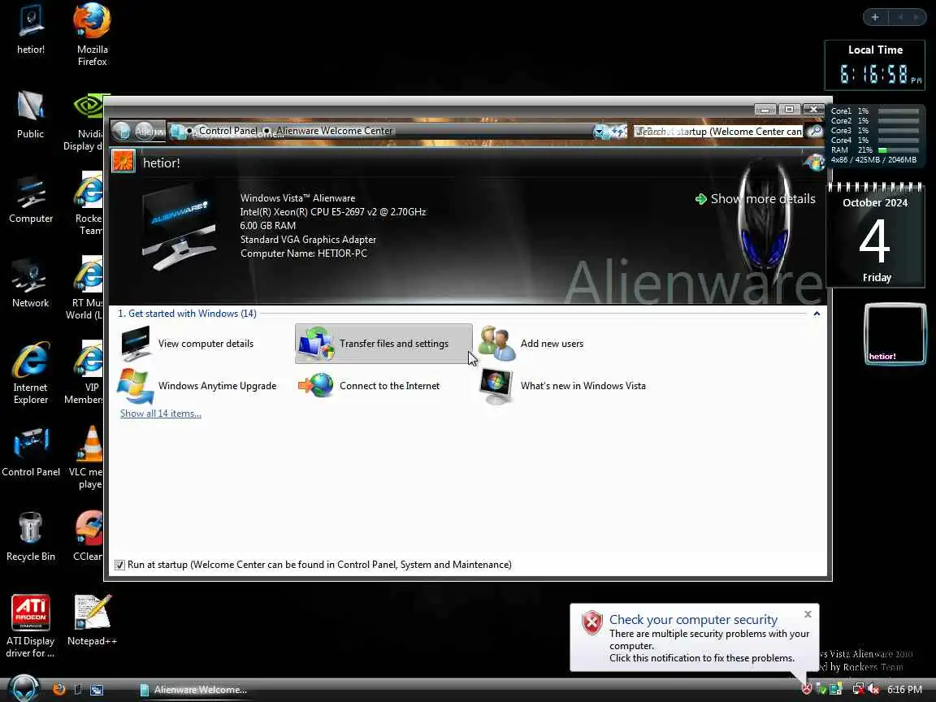Open the CCleaner desktop icon
Screen dimensions: 936x702
point(88,536)
